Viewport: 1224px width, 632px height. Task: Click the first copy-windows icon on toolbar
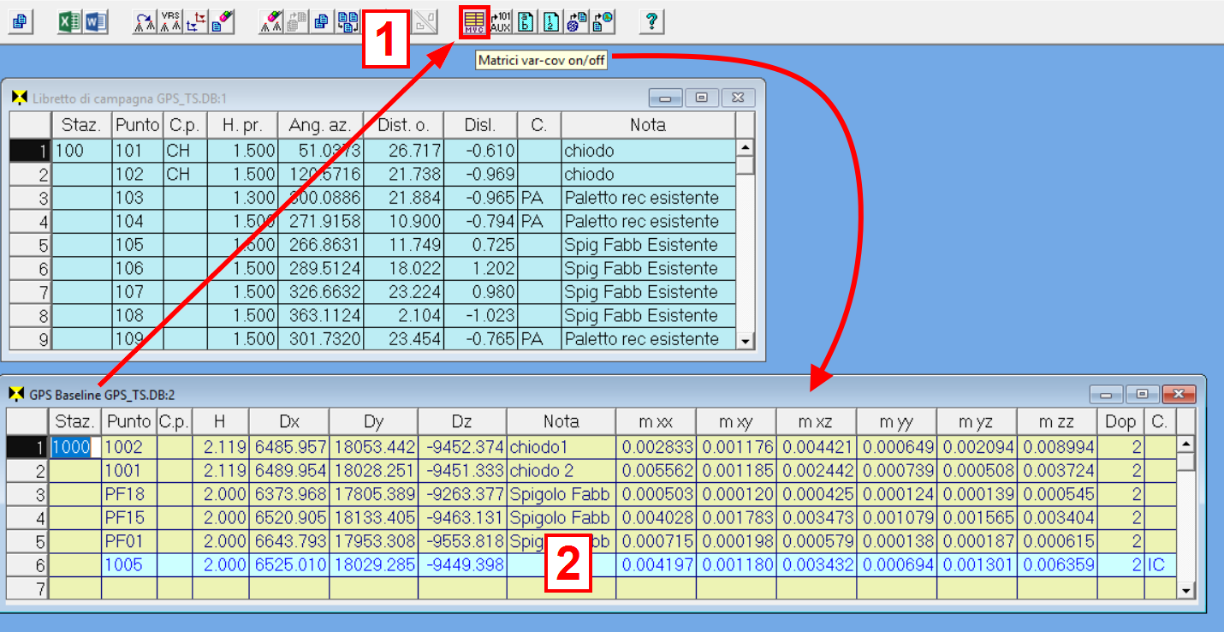[x=20, y=21]
